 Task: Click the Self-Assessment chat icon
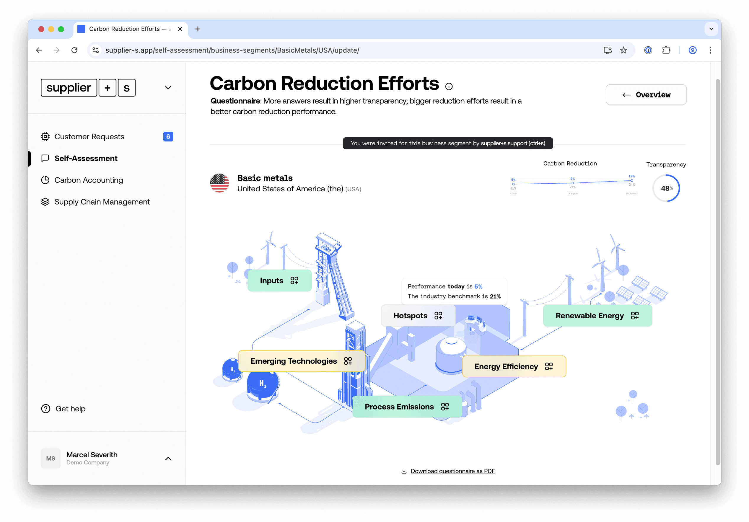(x=45, y=158)
